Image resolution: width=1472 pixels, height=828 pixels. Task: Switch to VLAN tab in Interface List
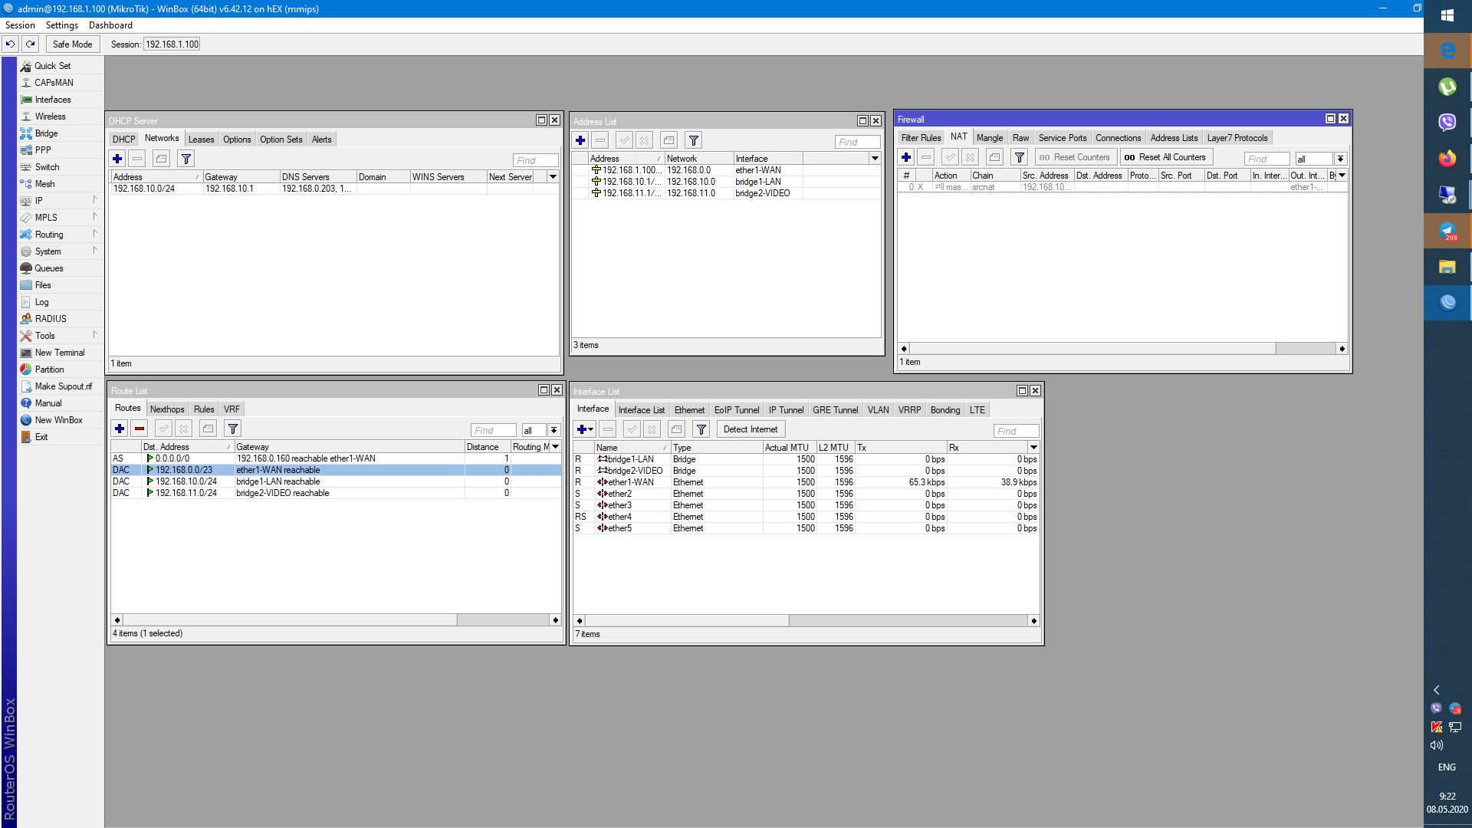tap(878, 410)
